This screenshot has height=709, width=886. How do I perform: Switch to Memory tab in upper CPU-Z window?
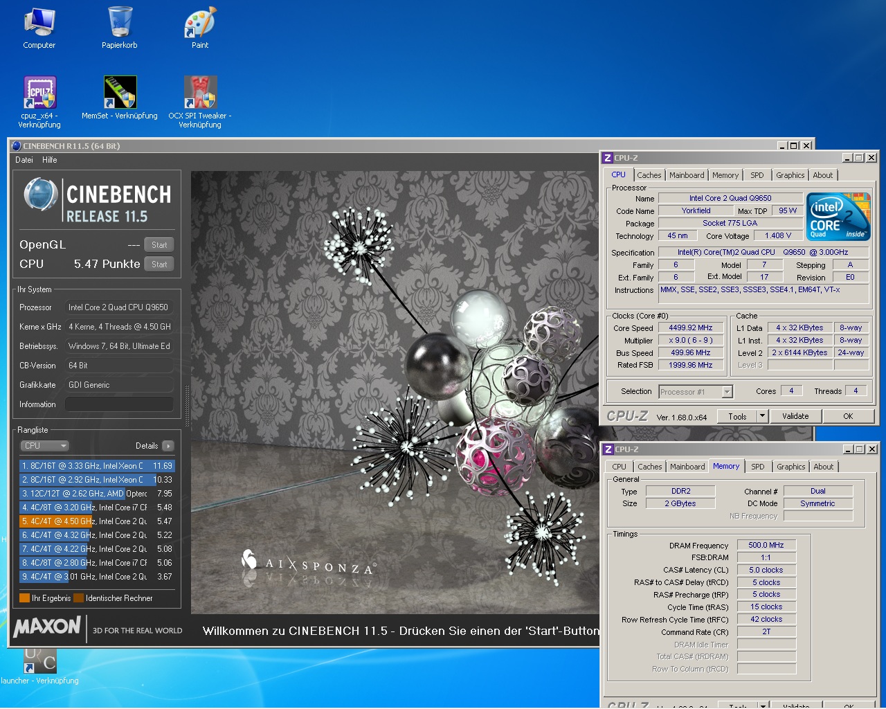click(x=725, y=176)
